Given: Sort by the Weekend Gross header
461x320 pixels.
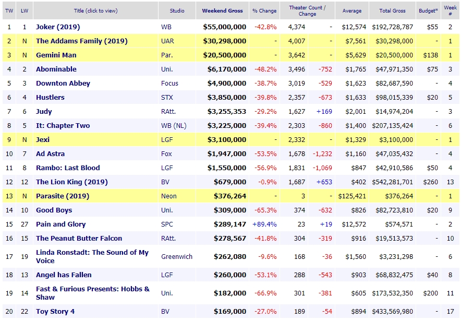Looking at the screenshot, I should tap(222, 11).
